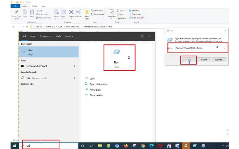Click Select none in ribbon
Screen dimensions: 239x149
click(x=135, y=14)
